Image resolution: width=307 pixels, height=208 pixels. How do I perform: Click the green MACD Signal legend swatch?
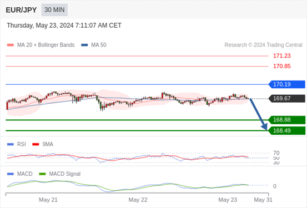coord(42,174)
